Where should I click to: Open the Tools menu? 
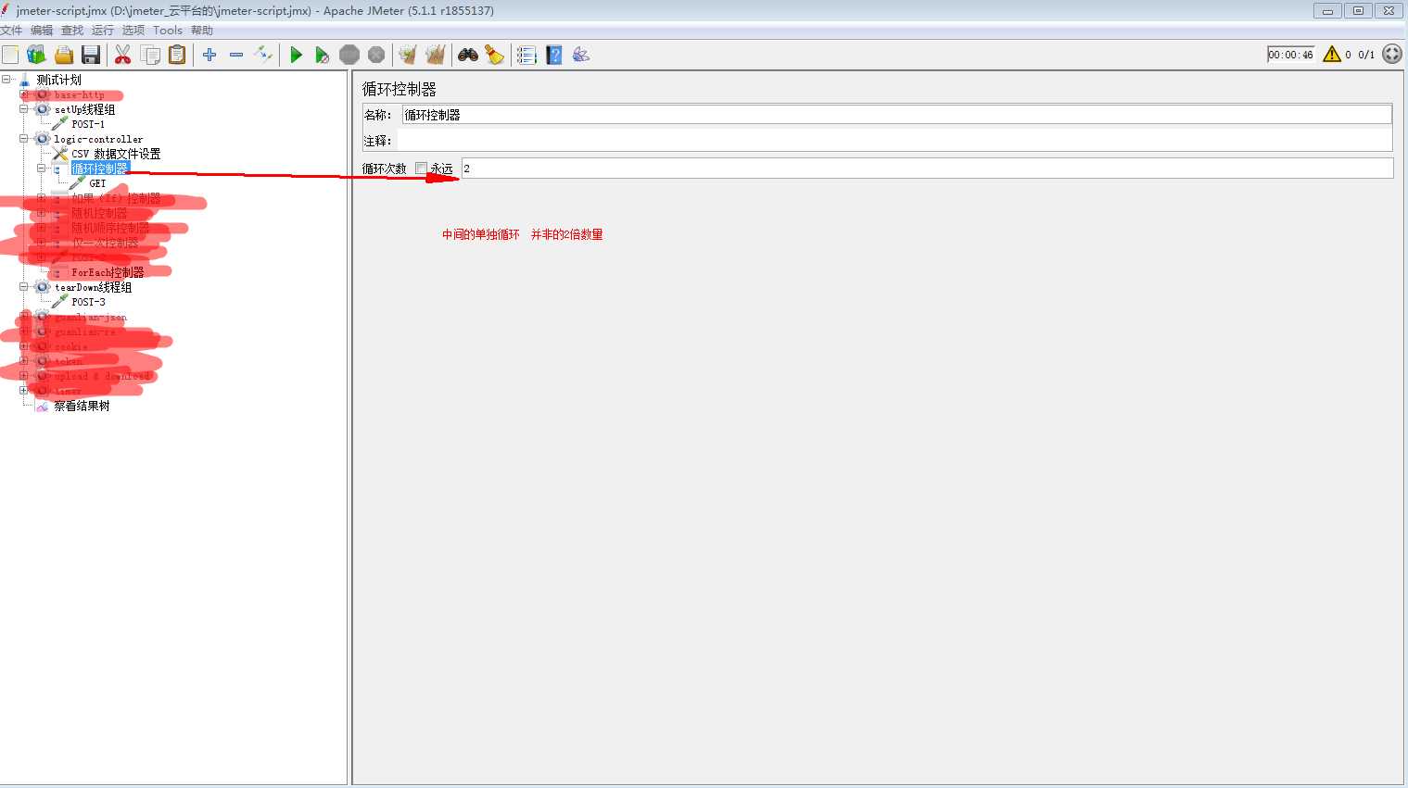168,31
